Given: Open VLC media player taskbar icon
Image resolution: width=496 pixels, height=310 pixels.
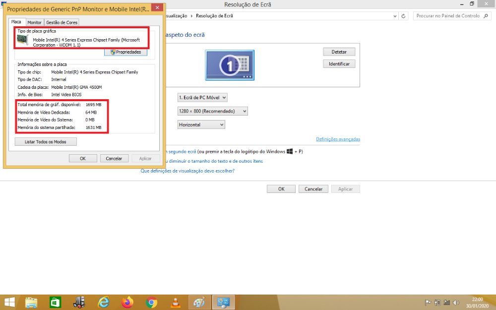Looking at the screenshot, I should [176, 303].
